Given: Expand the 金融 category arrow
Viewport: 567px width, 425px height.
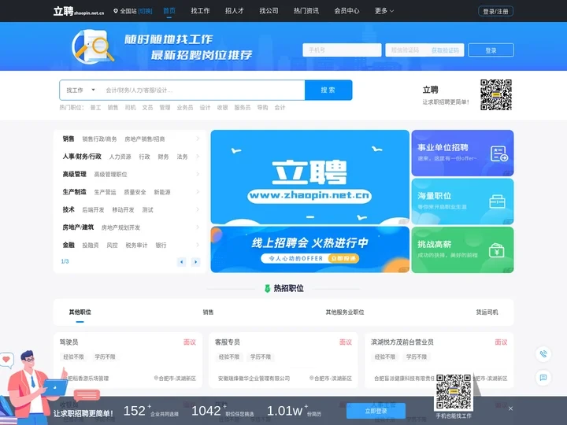Looking at the screenshot, I should point(198,245).
